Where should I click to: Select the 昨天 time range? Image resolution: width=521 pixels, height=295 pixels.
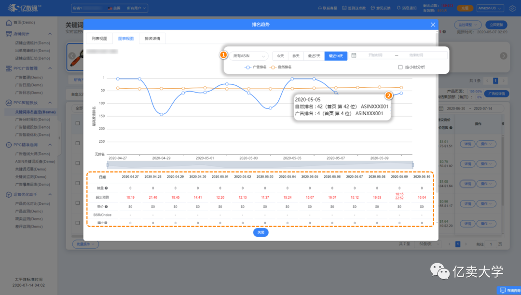click(296, 56)
